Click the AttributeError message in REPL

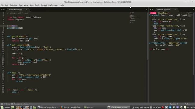pos(168,44)
